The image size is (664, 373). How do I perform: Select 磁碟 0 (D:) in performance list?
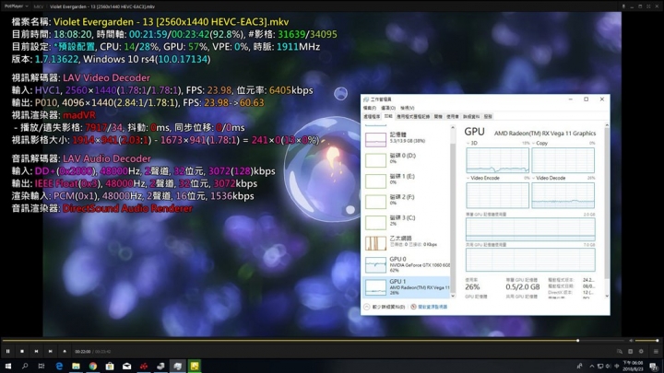407,159
